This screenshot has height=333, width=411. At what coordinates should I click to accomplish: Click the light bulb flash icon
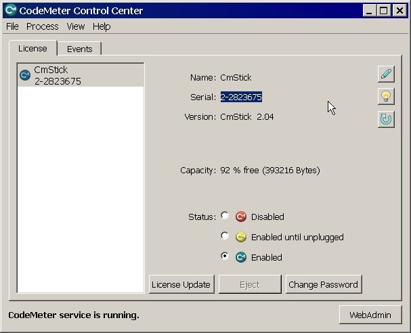386,96
